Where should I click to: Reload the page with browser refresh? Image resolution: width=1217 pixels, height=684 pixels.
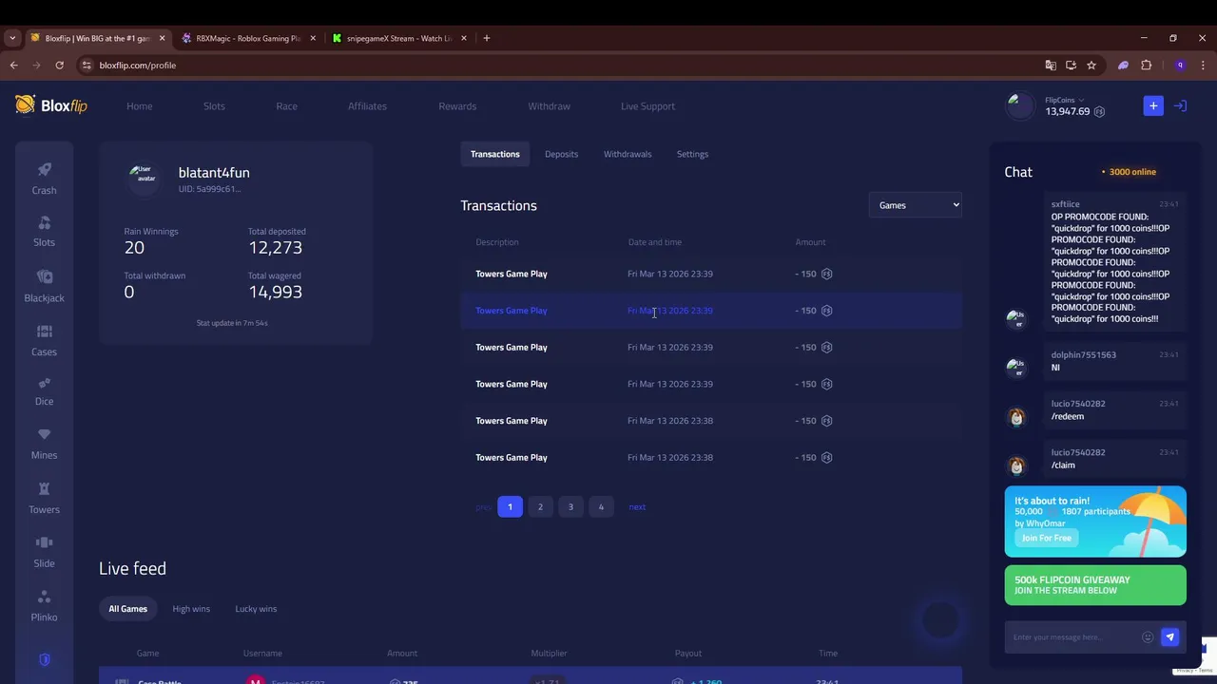point(59,66)
